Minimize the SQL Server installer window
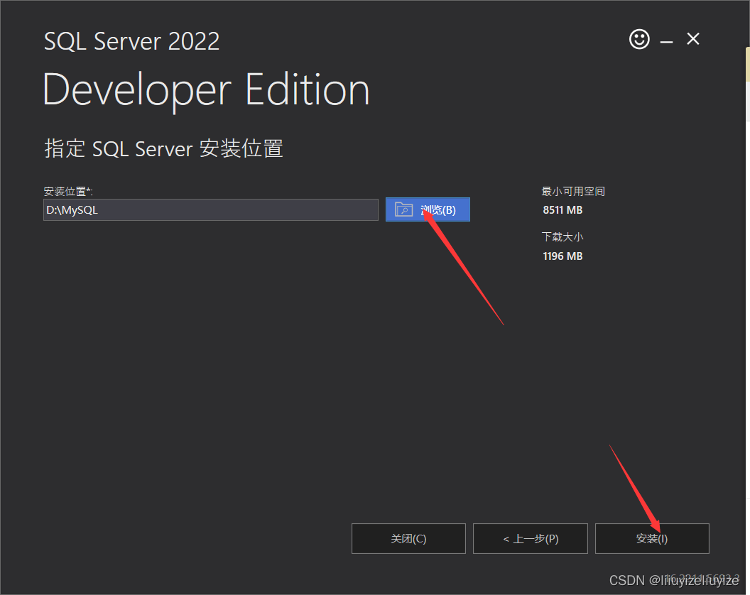 coord(666,42)
